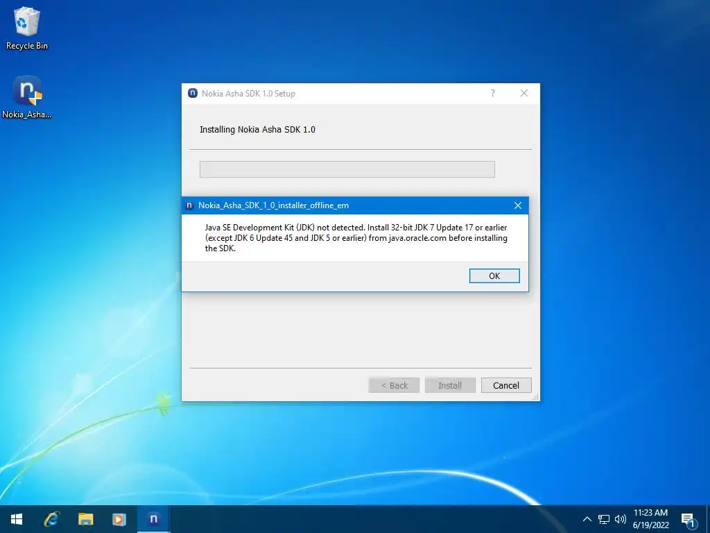
Task: Click the help question mark in Setup title bar
Action: click(493, 94)
